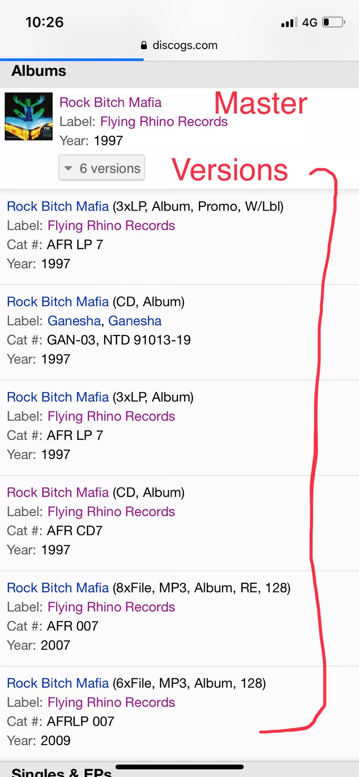Tap the battery status icon
Image resolution: width=359 pixels, height=777 pixels.
tap(333, 22)
